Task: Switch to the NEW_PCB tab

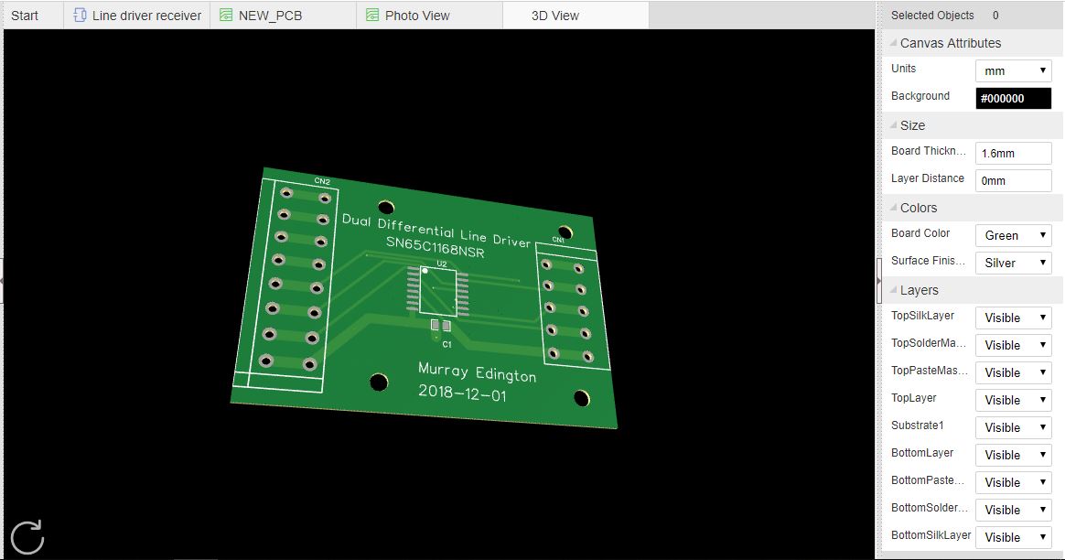Action: coord(284,15)
